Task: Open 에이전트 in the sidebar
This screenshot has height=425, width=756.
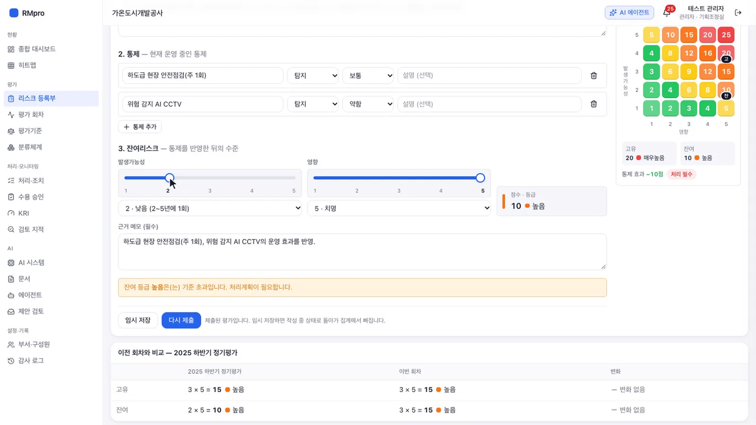Action: coord(51,295)
